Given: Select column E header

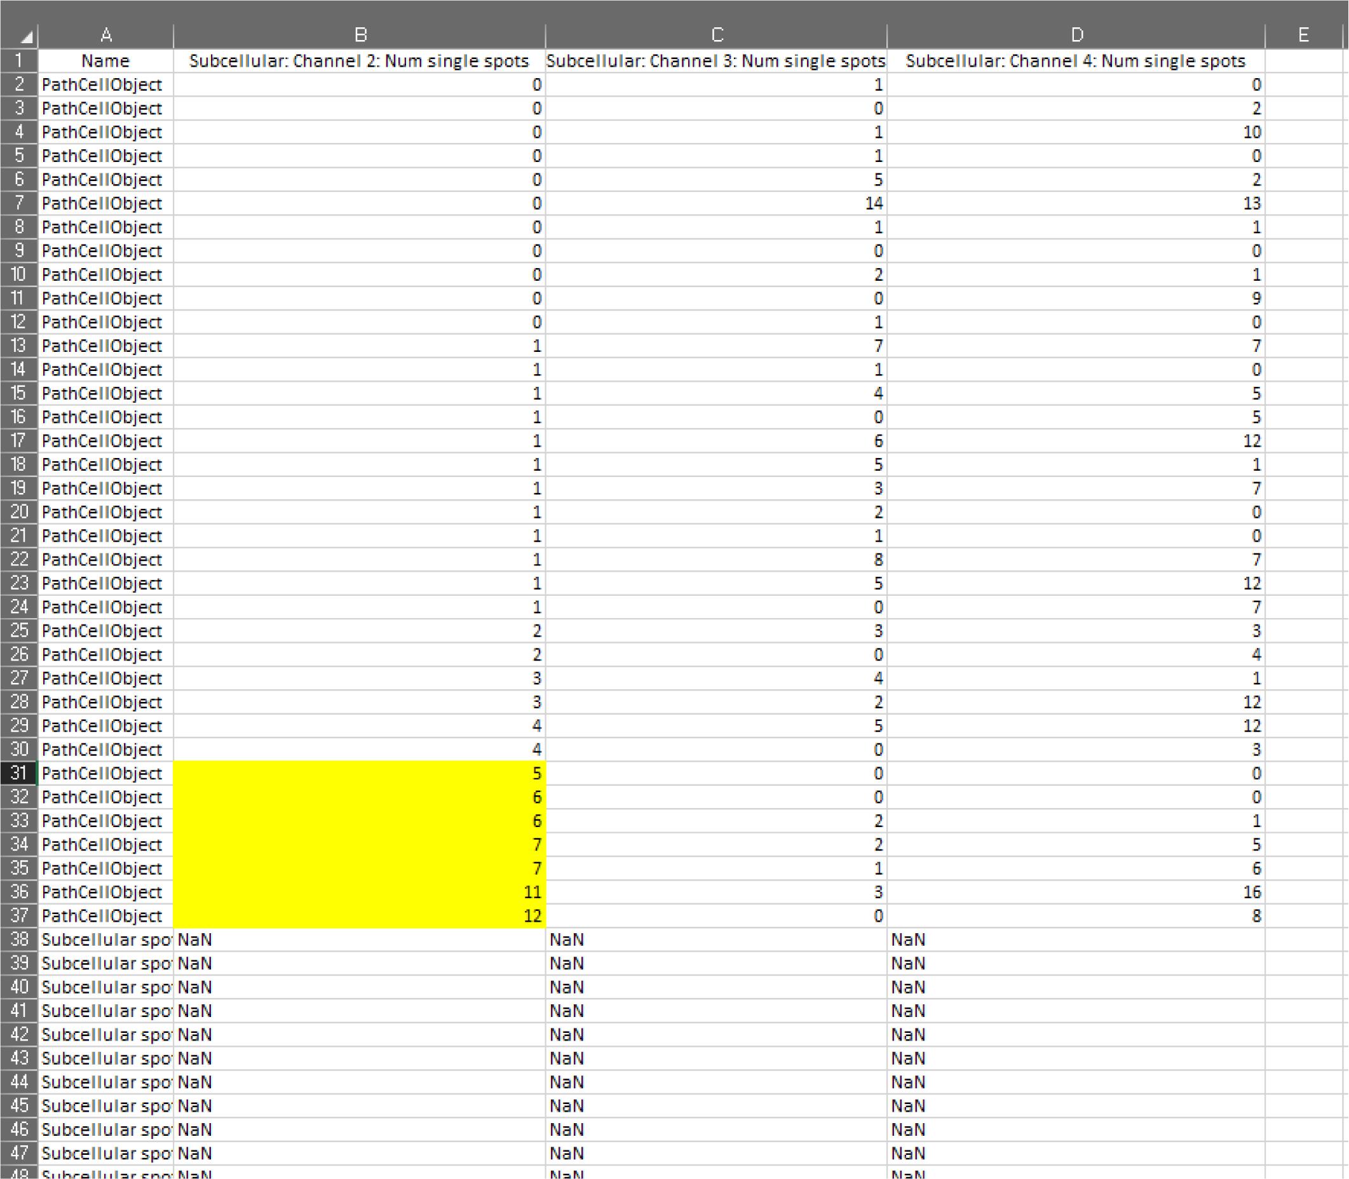Looking at the screenshot, I should pyautogui.click(x=1303, y=35).
